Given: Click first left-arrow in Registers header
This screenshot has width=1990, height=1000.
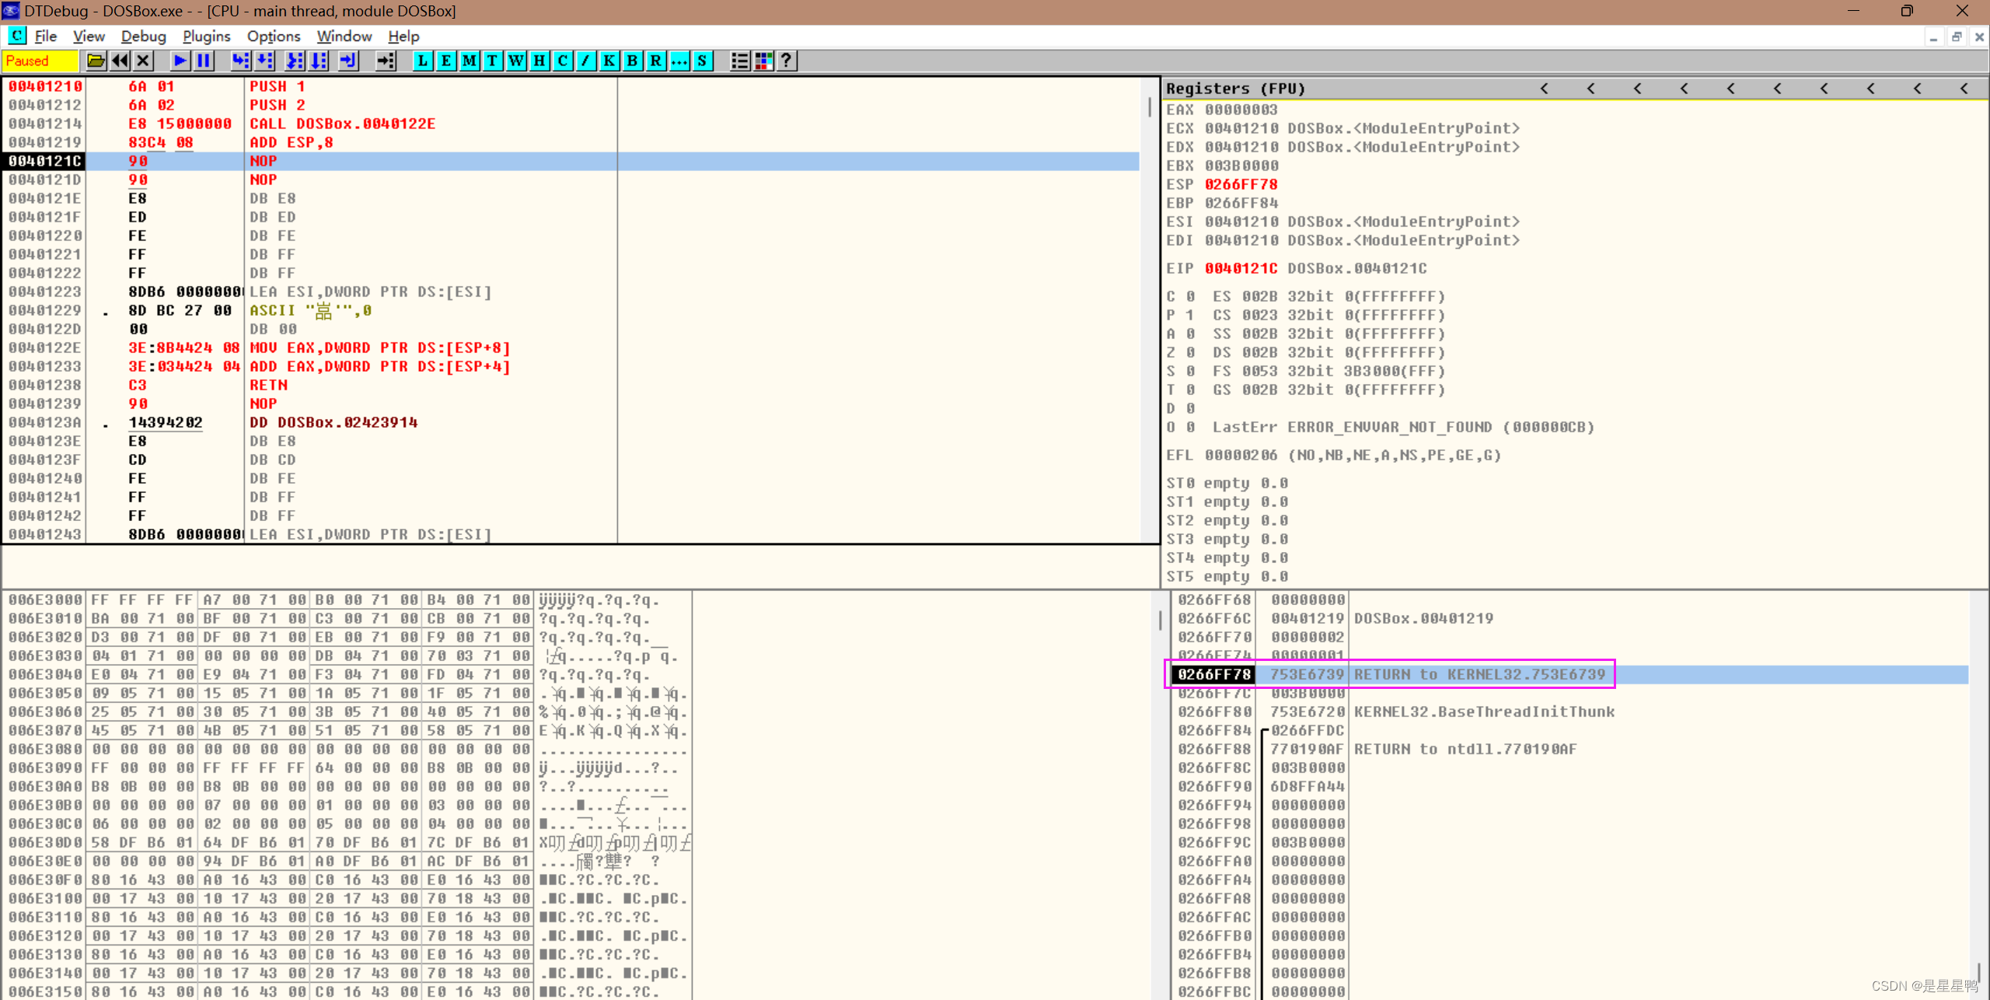Looking at the screenshot, I should [1544, 89].
